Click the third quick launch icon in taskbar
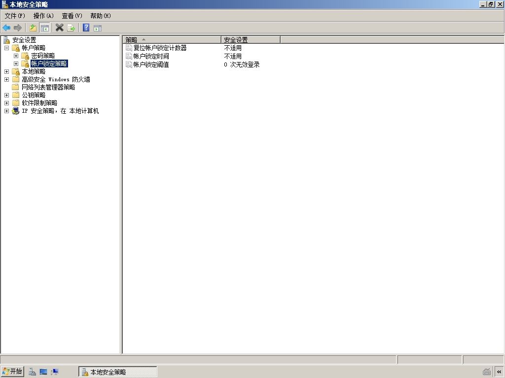The width and height of the screenshot is (505, 378). pyautogui.click(x=55, y=372)
